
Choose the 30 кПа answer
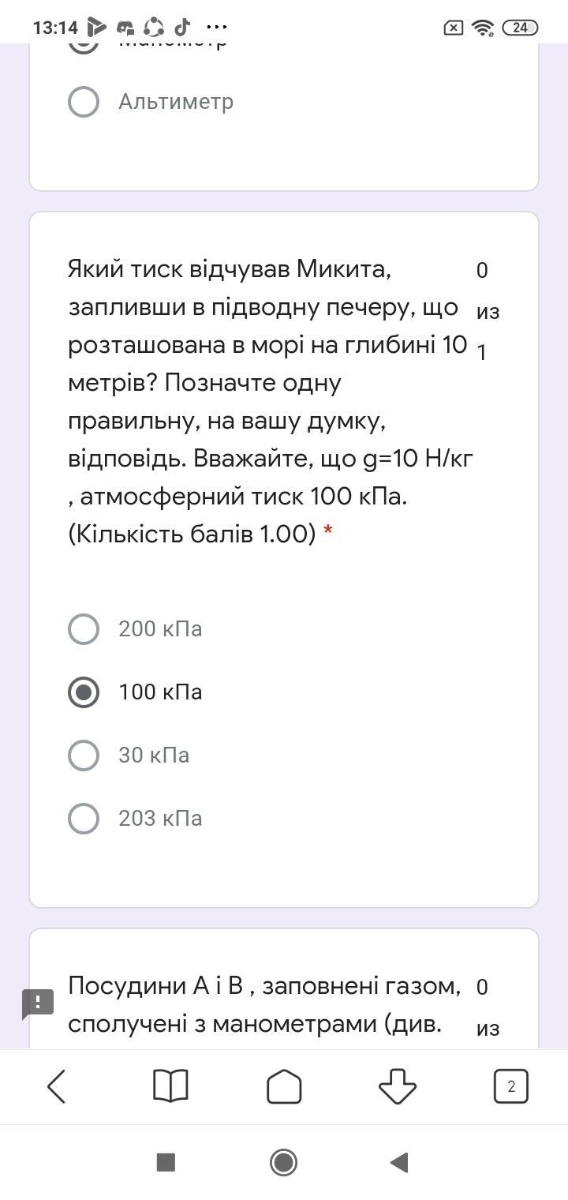pyautogui.click(x=84, y=756)
